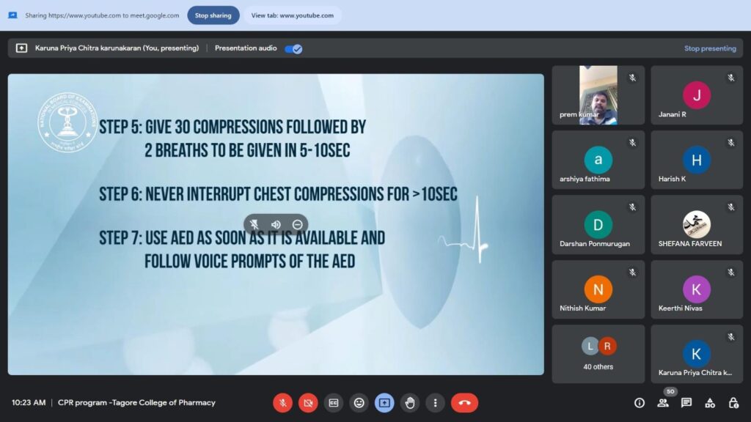This screenshot has width=751, height=422.
Task: Open meeting details info icon
Action: click(x=640, y=403)
